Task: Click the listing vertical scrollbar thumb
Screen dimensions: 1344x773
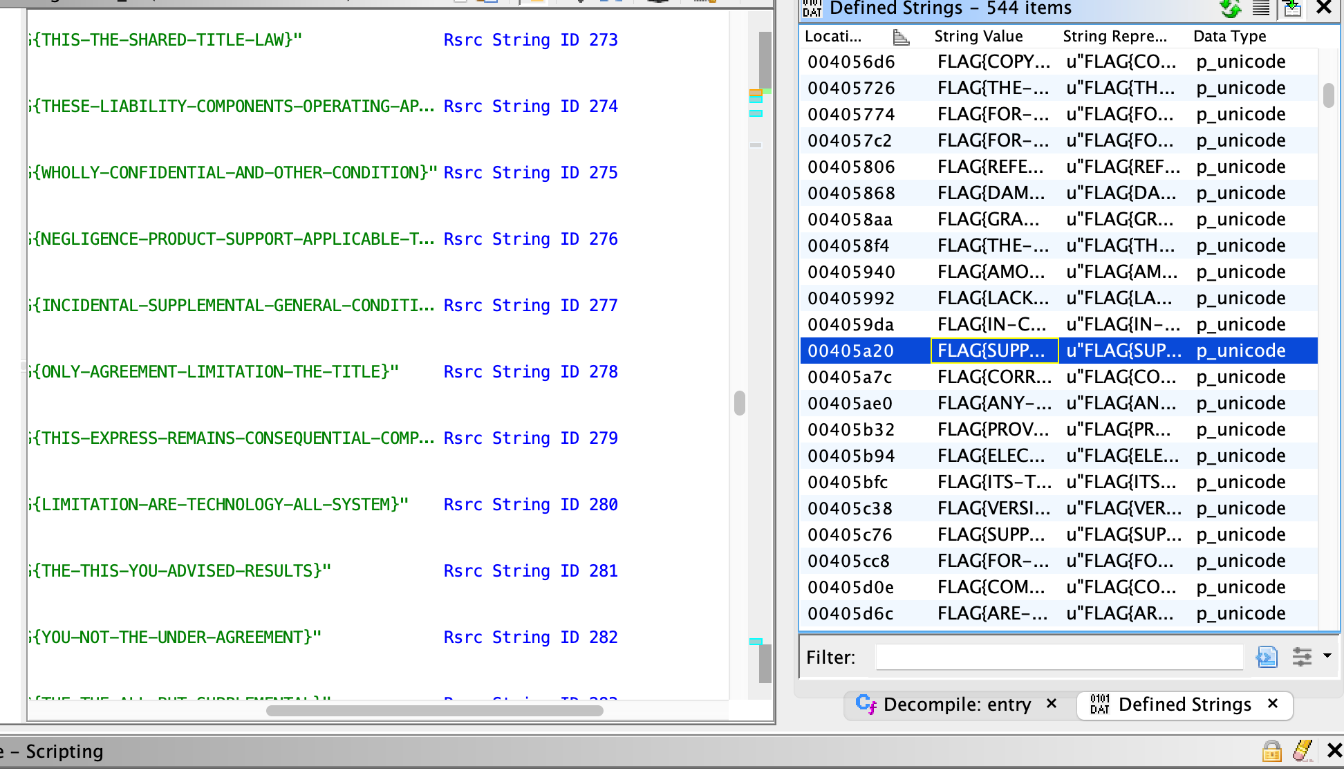Action: click(740, 402)
